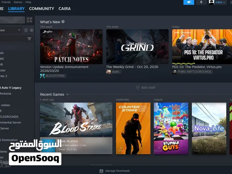This screenshot has width=232, height=174.
Task: Switch to grid collections view icon
Action: click(29, 20)
